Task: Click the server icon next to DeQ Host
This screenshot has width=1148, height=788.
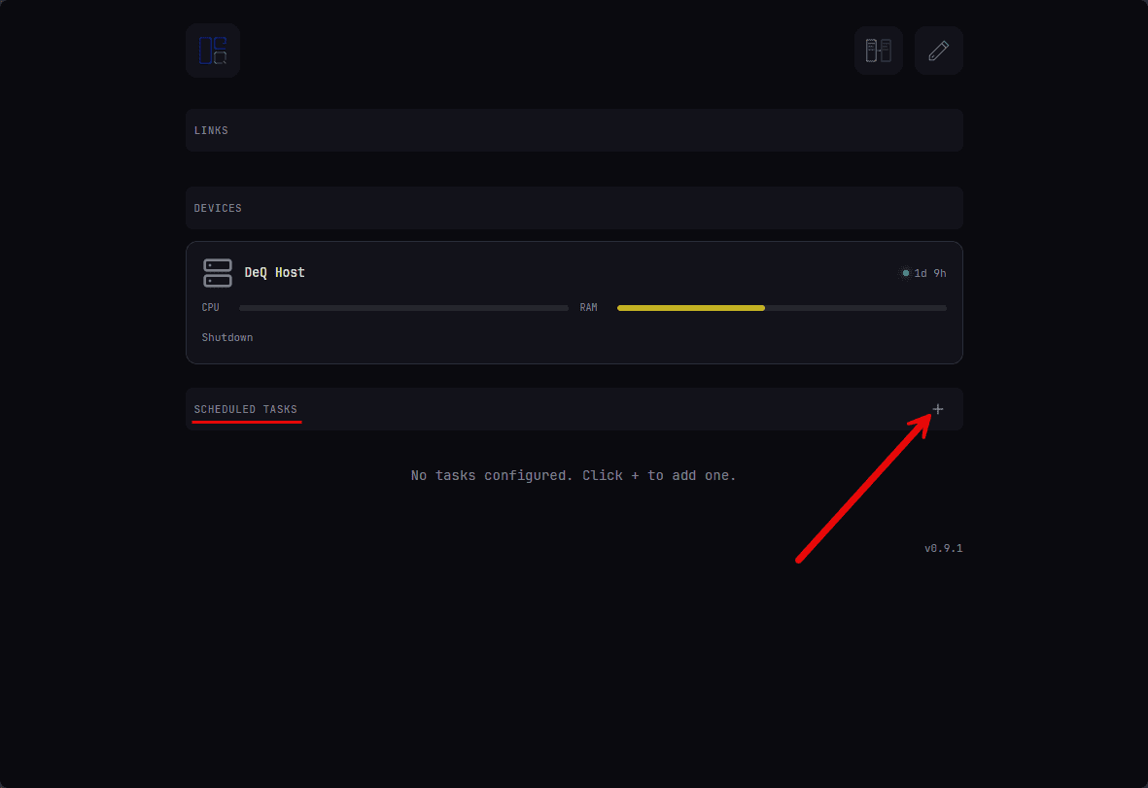Action: [217, 272]
